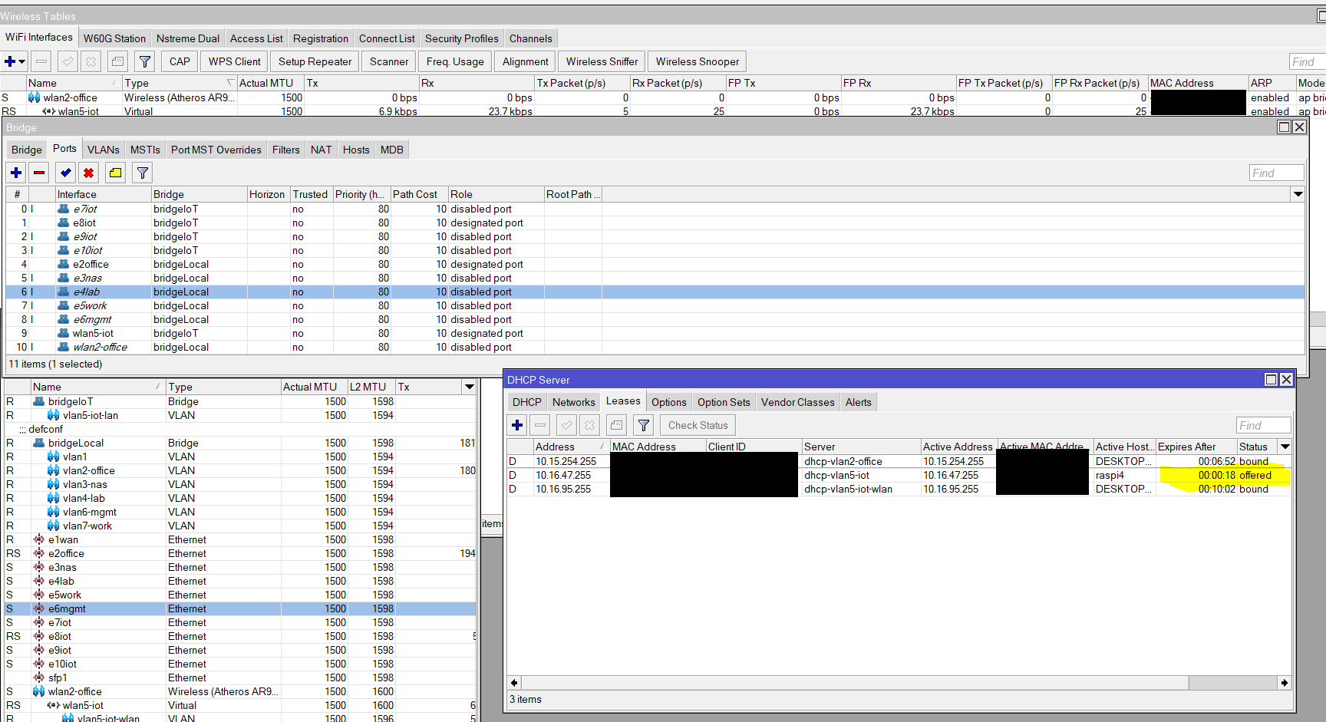Image resolution: width=1326 pixels, height=722 pixels.
Task: Open filter icon in Wireless Tables toolbar
Action: [x=144, y=61]
